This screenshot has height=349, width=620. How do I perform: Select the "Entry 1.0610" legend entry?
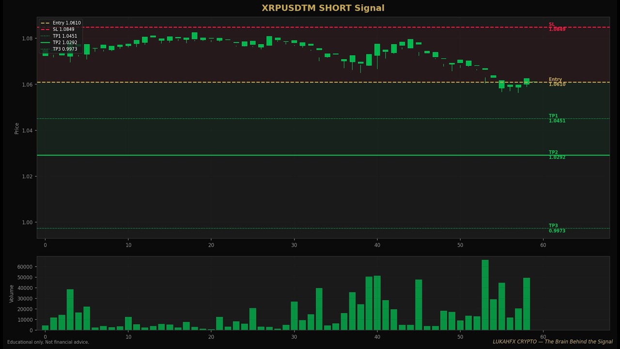[61, 23]
